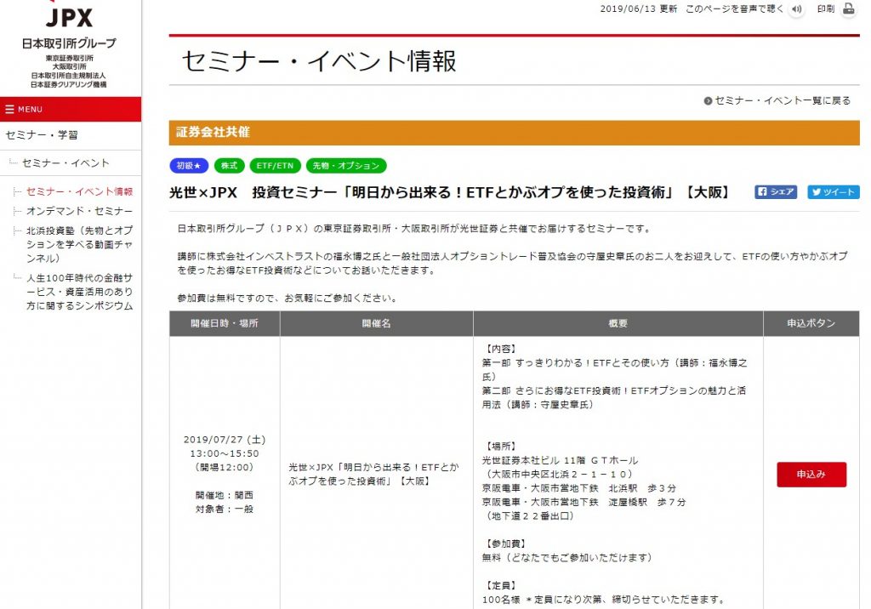Tweet the seminar with ツイート button

834,191
